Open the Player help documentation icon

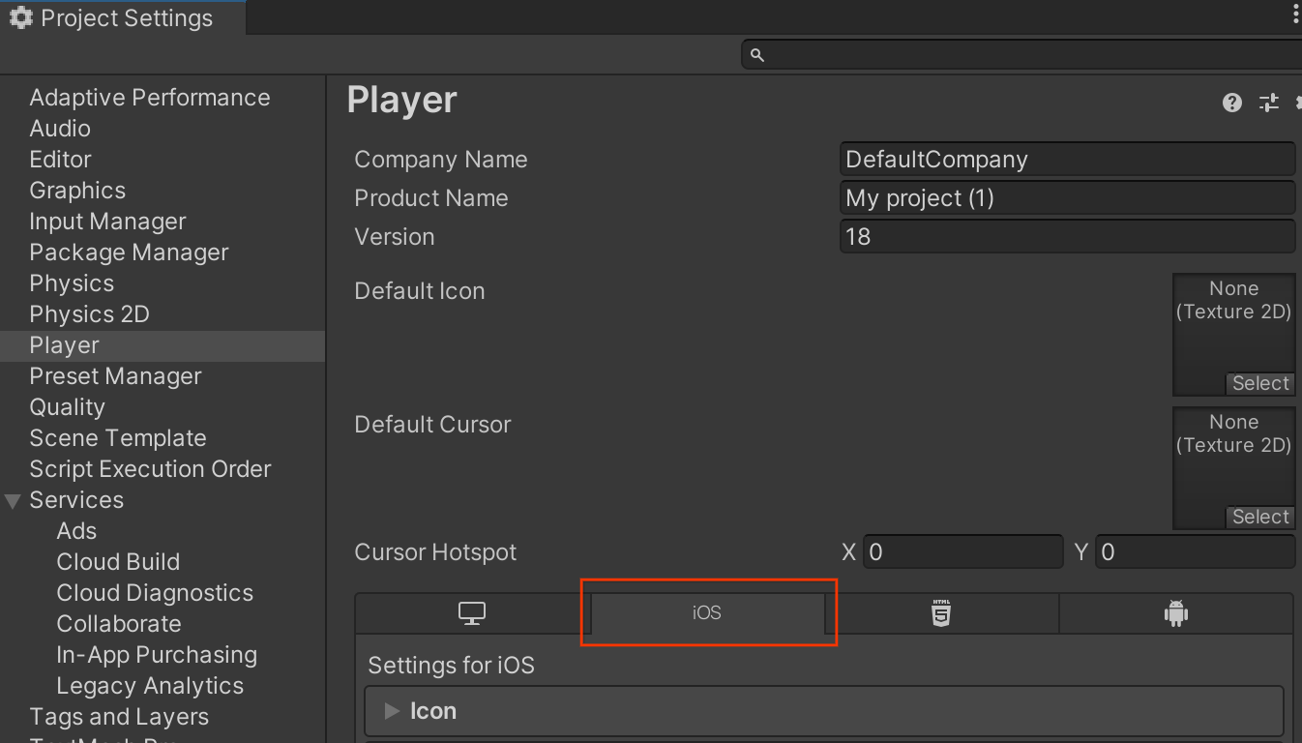[x=1231, y=103]
